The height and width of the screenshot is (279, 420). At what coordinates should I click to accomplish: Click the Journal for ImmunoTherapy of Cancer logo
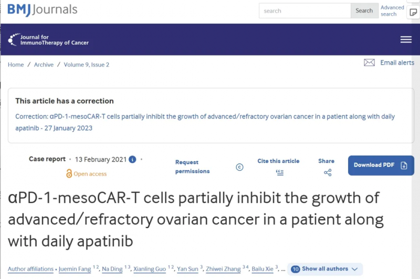pos(48,40)
